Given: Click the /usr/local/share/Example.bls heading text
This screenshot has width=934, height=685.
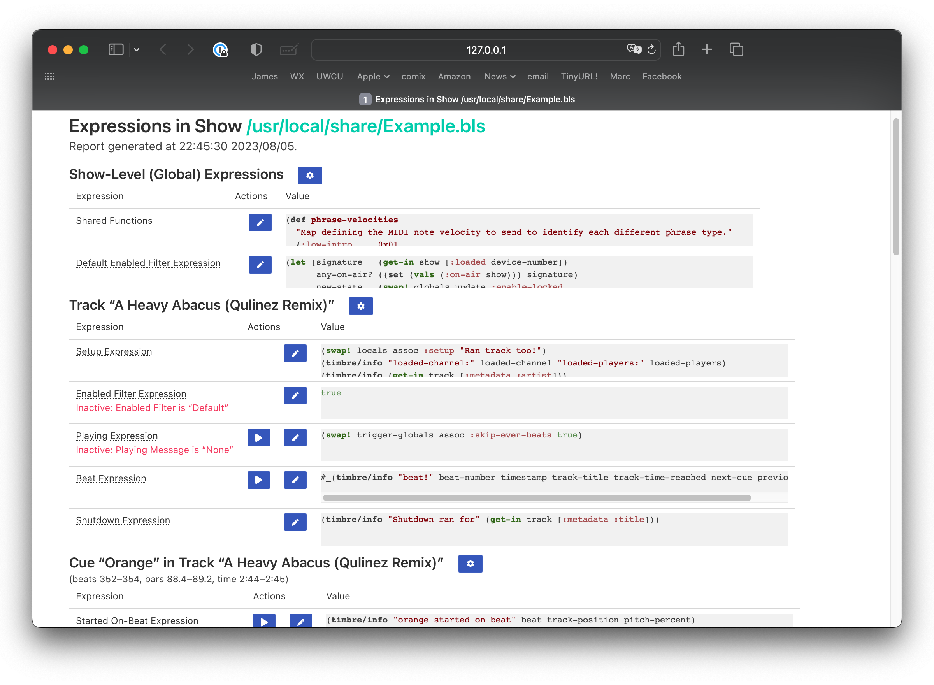Looking at the screenshot, I should 365,126.
